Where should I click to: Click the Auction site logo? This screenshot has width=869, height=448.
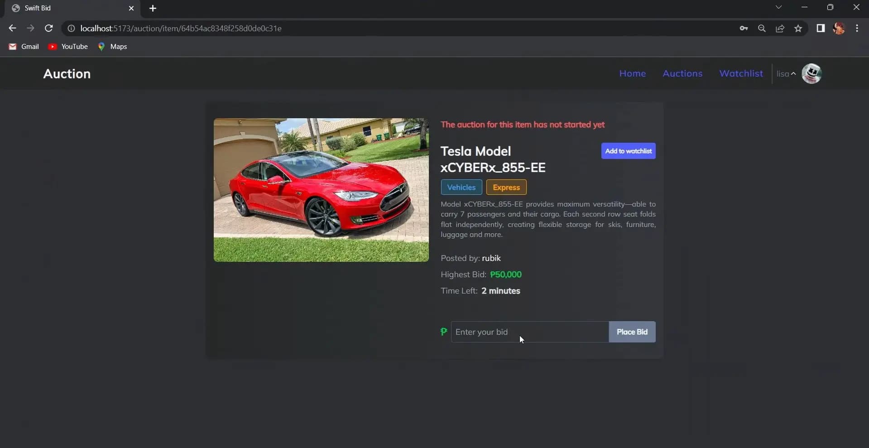click(x=67, y=73)
